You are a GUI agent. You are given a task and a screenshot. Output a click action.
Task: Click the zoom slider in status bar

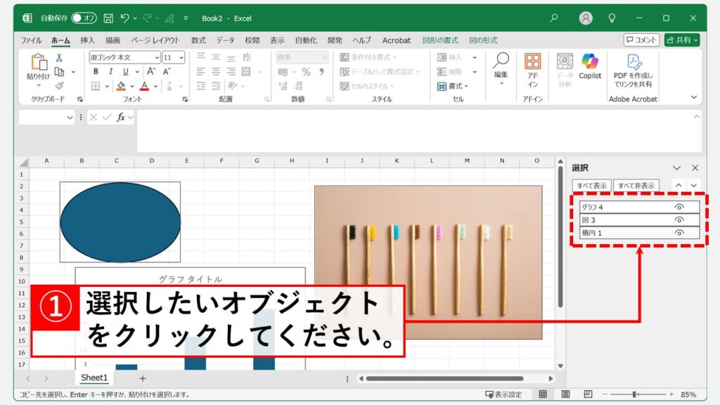coord(634,394)
